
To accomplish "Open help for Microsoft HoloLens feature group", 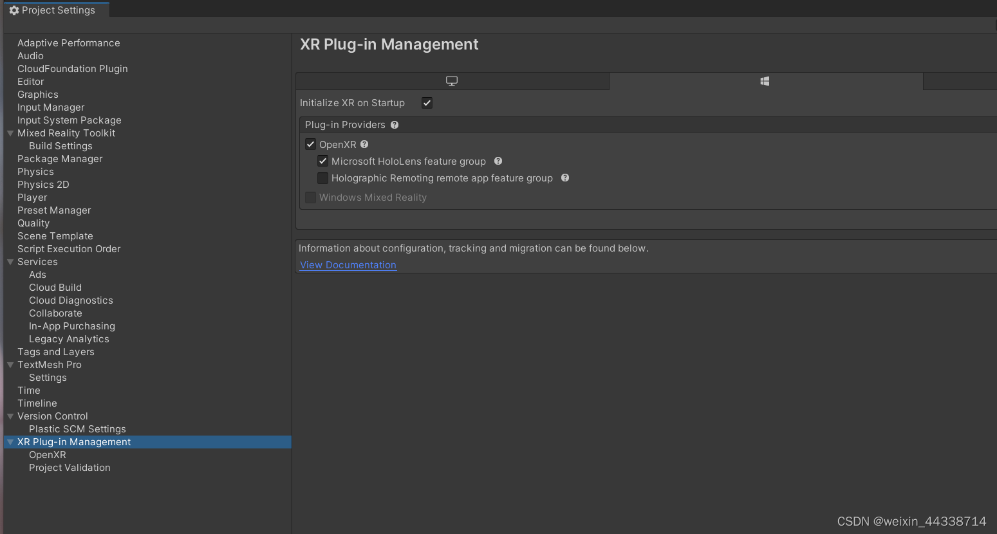I will pos(498,161).
